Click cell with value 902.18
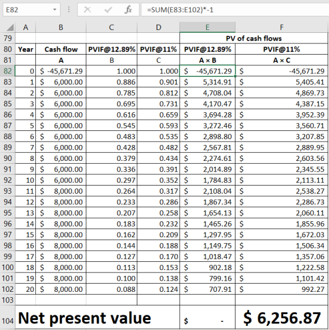The height and width of the screenshot is (330, 329). [x=207, y=267]
